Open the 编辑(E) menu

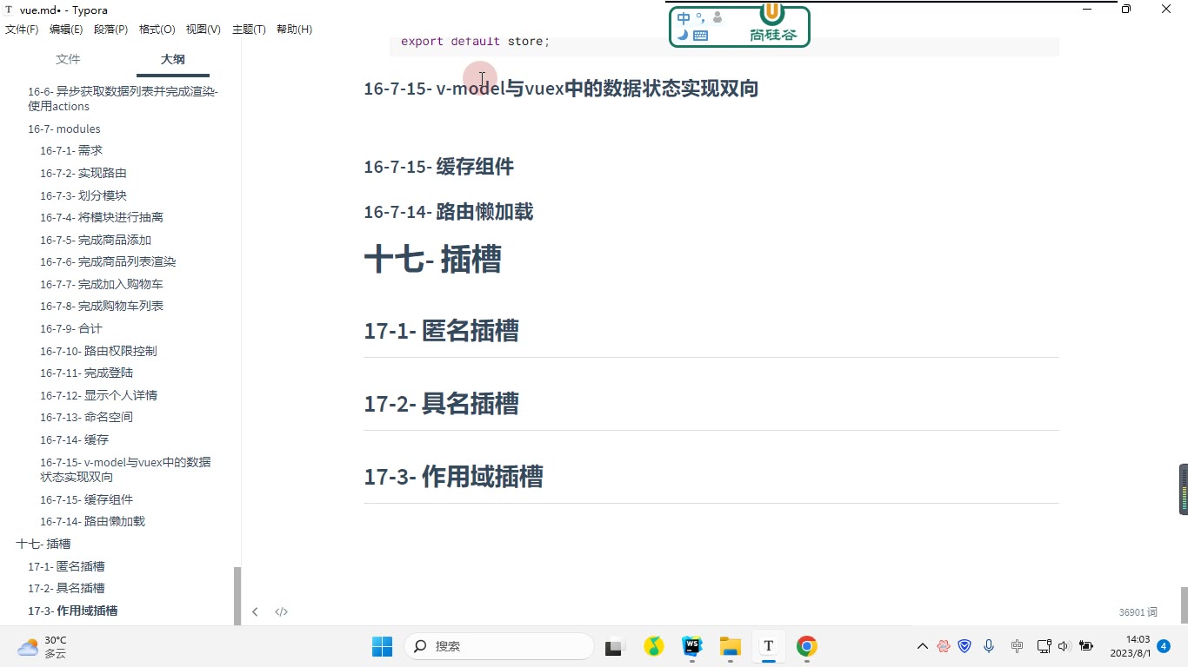(66, 30)
